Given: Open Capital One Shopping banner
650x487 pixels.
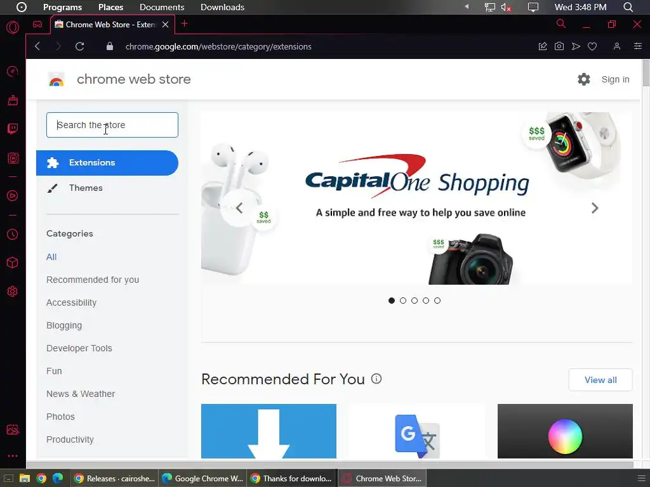Looking at the screenshot, I should [416, 198].
